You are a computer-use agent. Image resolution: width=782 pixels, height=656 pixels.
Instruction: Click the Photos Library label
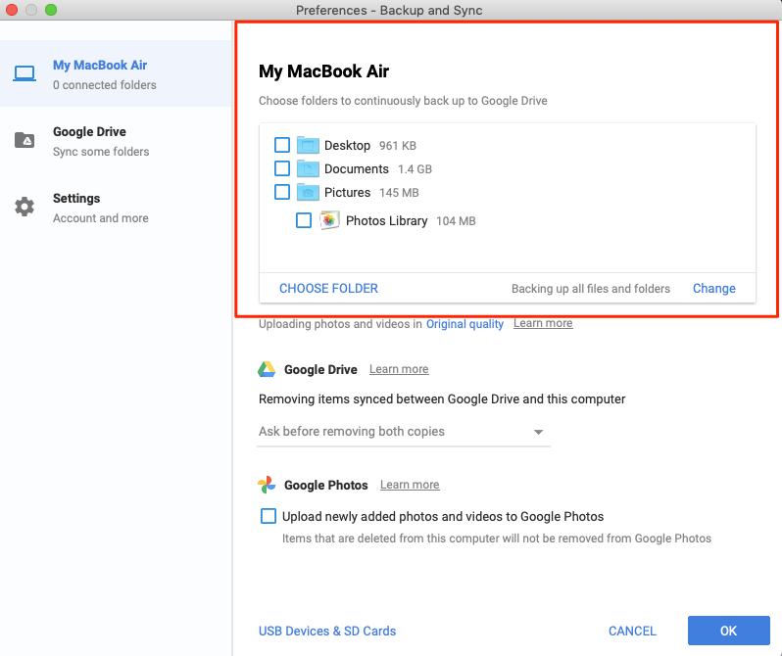click(386, 221)
